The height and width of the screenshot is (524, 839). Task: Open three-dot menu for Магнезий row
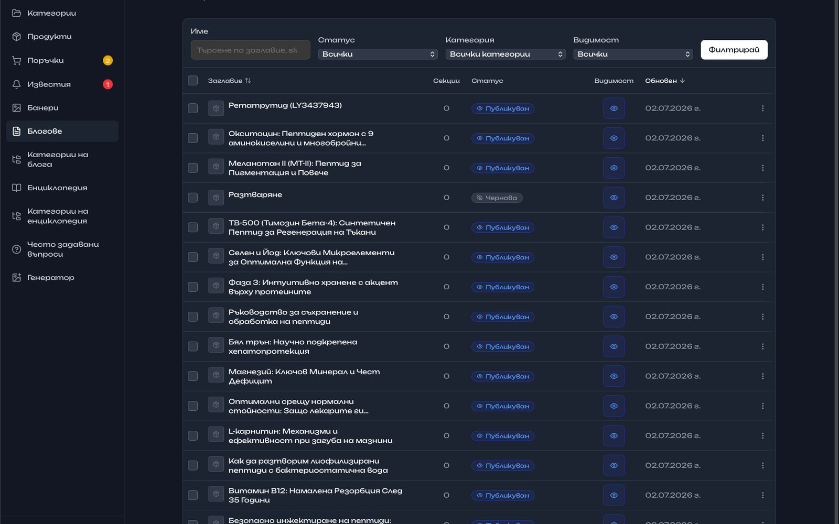tap(762, 376)
